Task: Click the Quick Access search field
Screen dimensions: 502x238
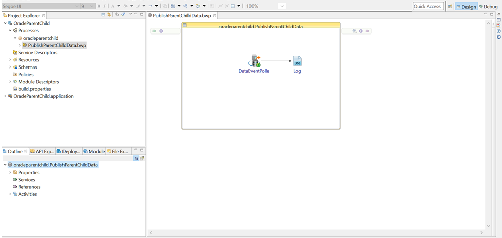Action: pos(427,6)
